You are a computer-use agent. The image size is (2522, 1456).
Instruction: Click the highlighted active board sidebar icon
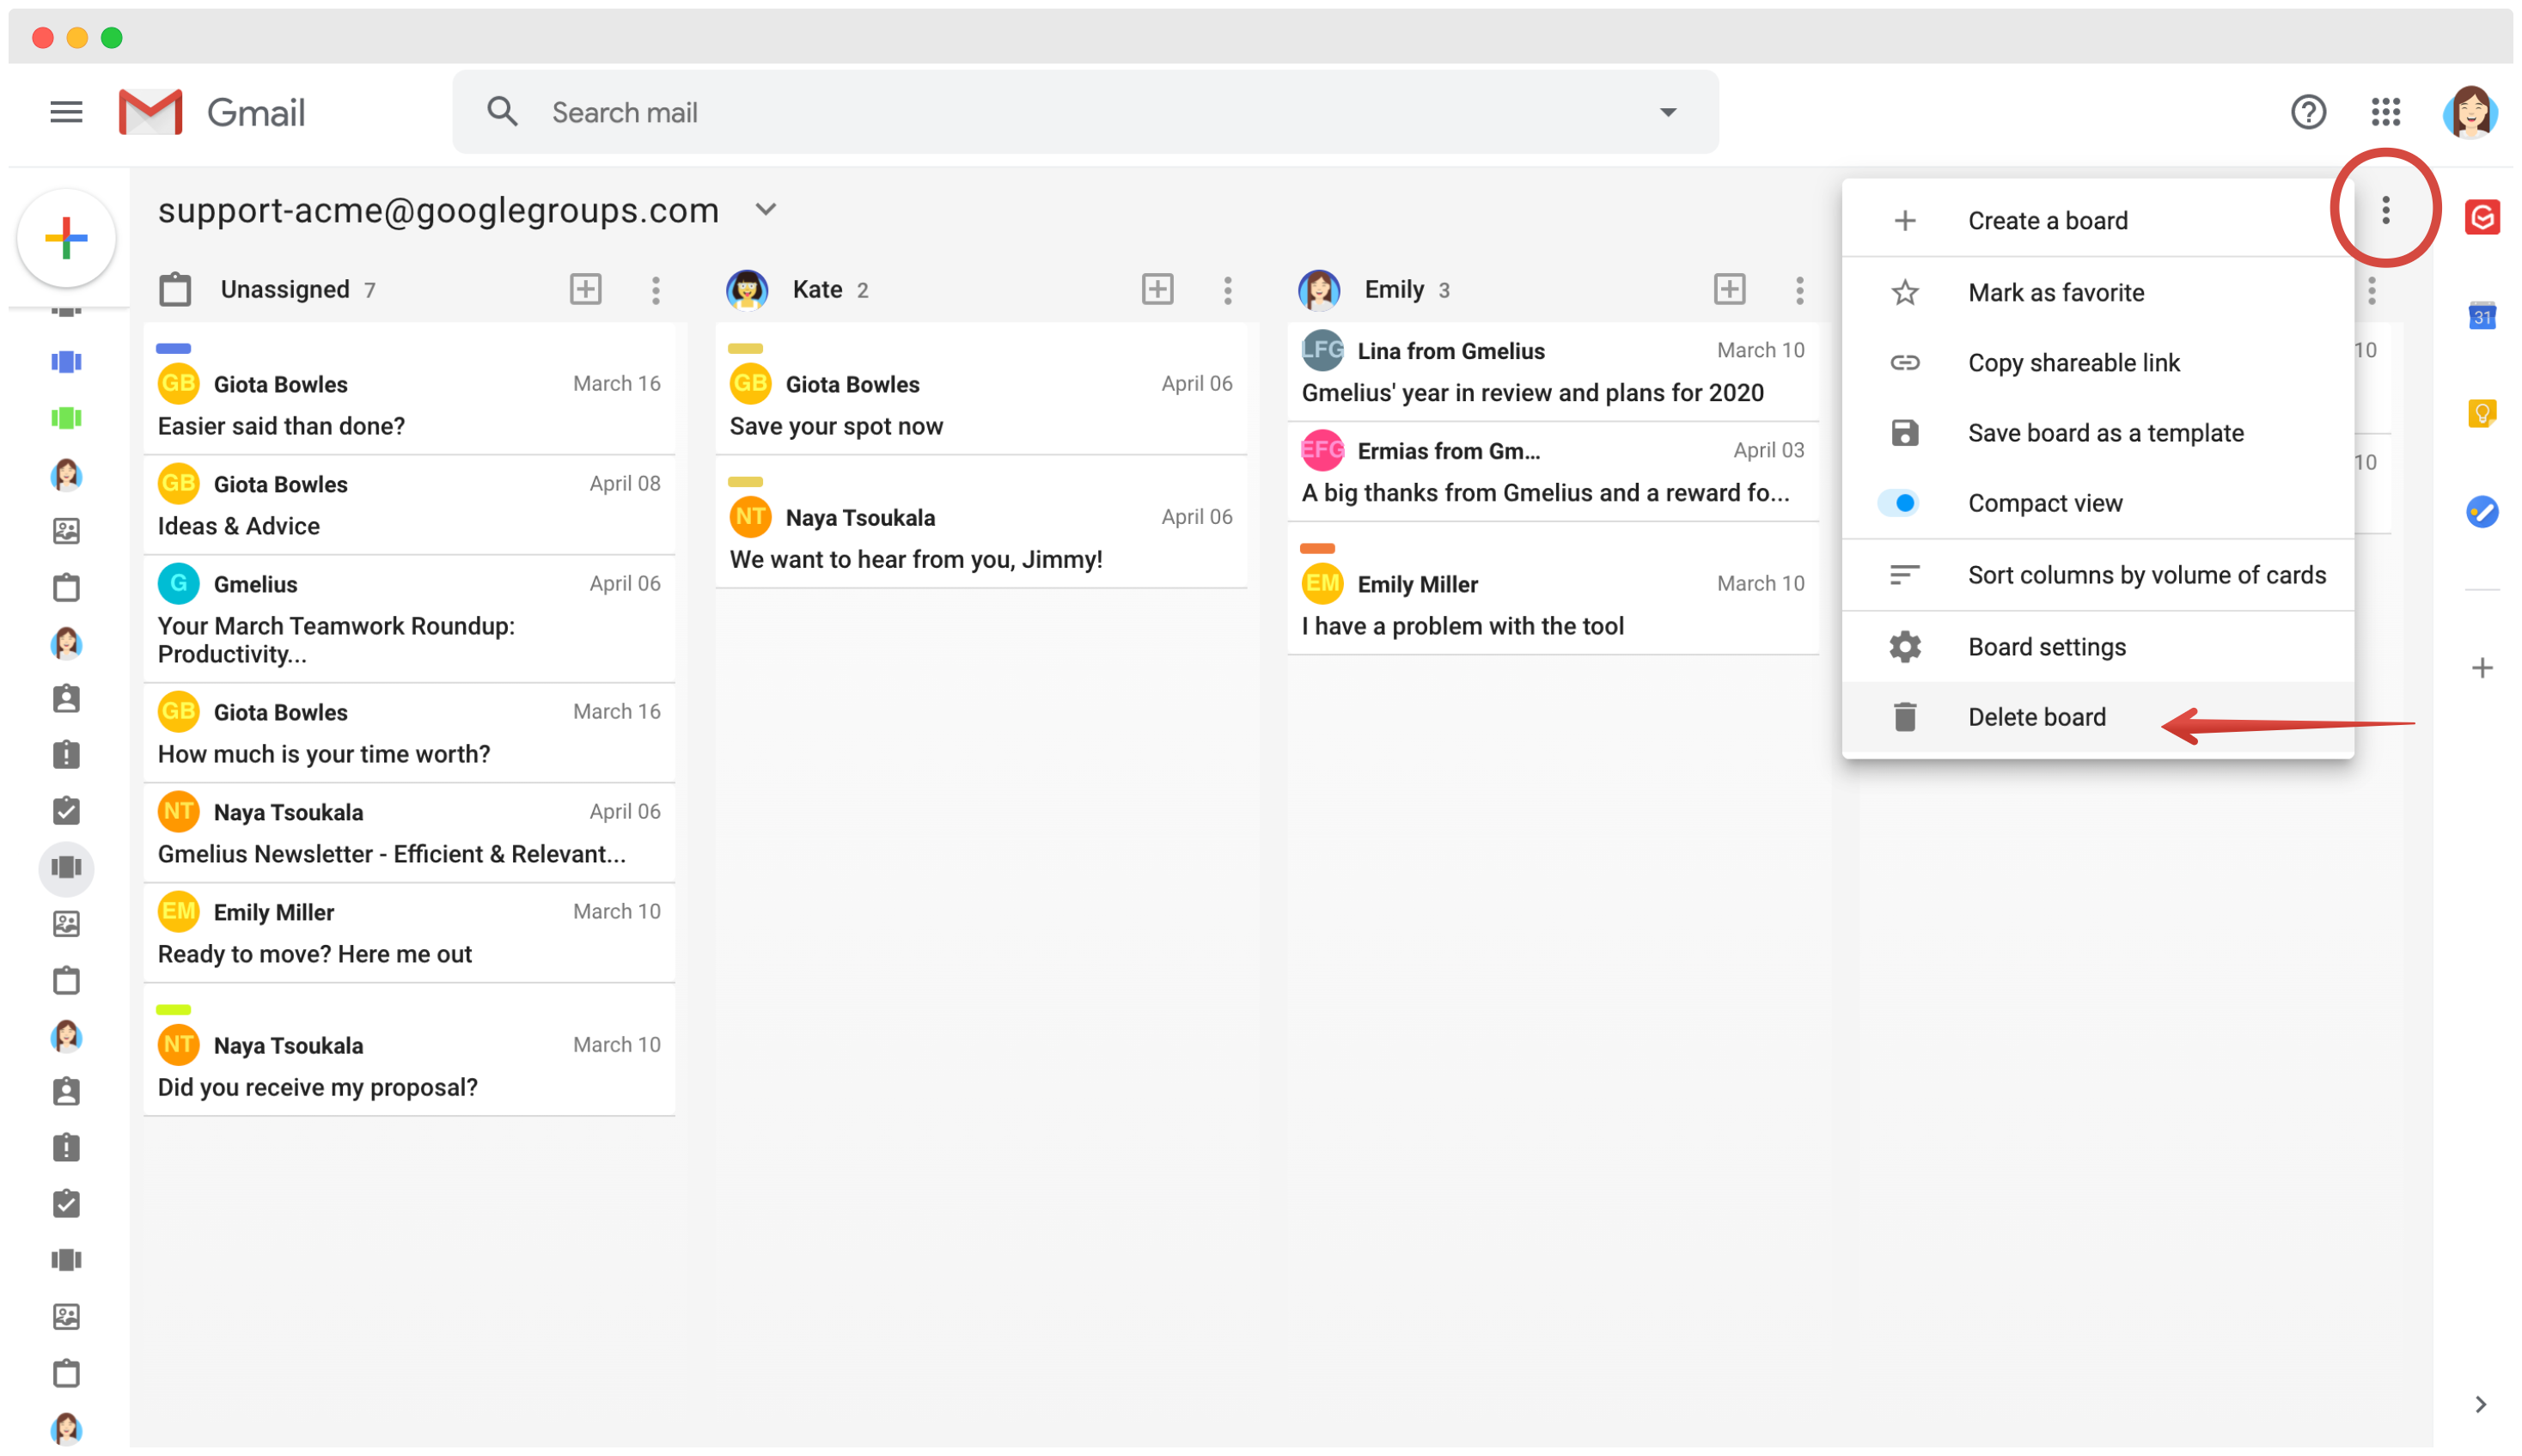pyautogui.click(x=66, y=867)
